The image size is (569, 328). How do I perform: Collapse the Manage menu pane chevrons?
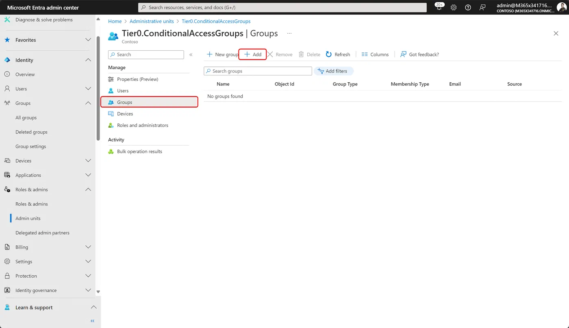(191, 54)
